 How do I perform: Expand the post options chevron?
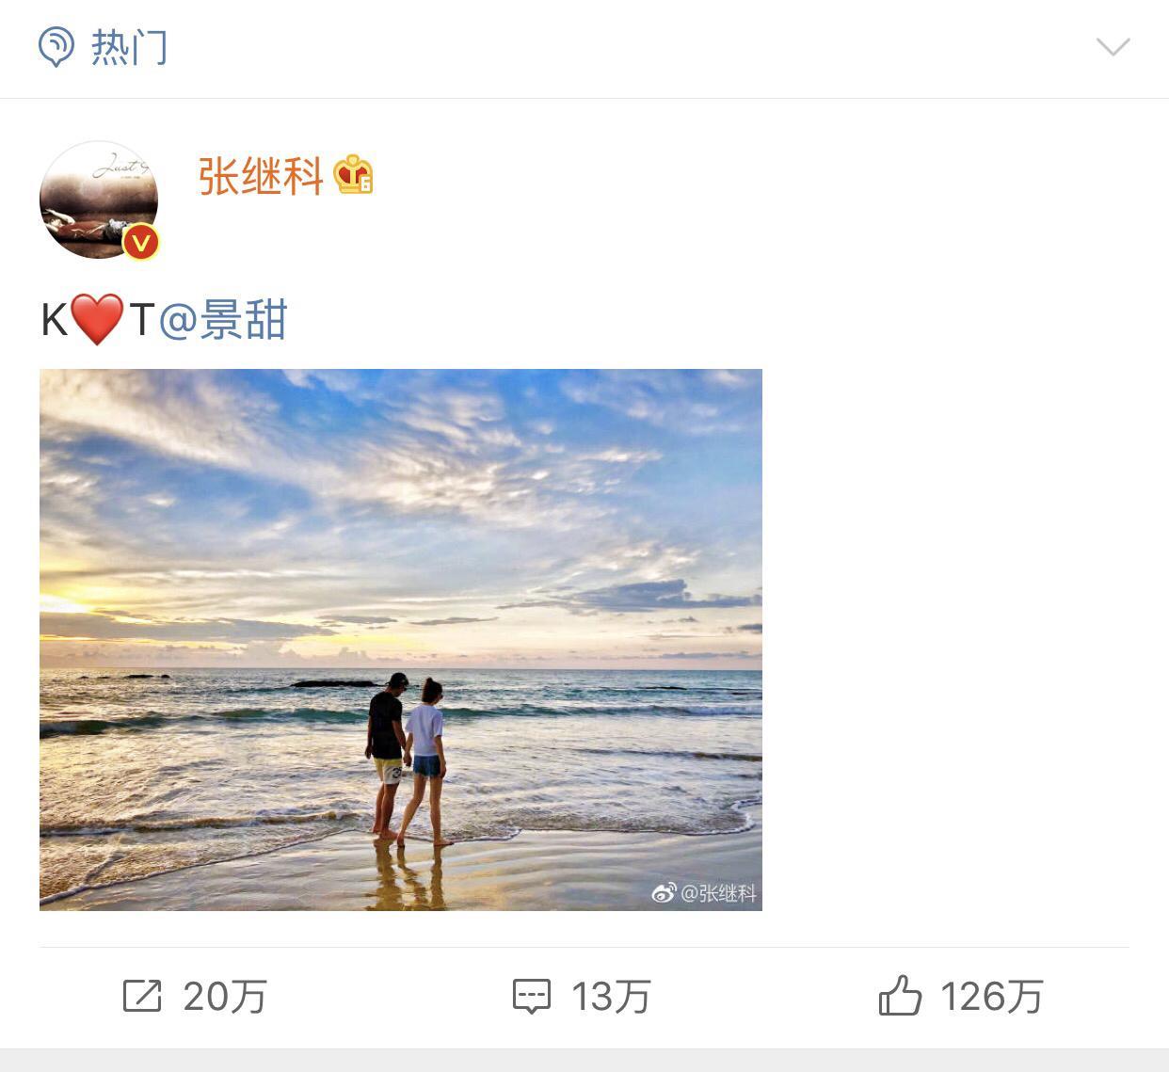click(x=1113, y=47)
